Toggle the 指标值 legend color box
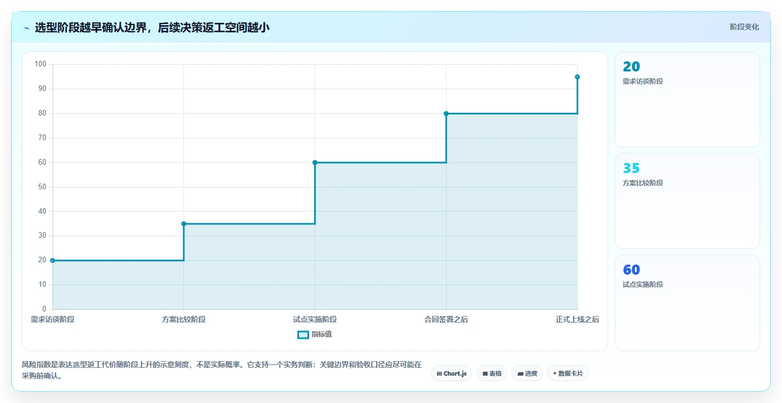The height and width of the screenshot is (403, 782). coord(303,334)
